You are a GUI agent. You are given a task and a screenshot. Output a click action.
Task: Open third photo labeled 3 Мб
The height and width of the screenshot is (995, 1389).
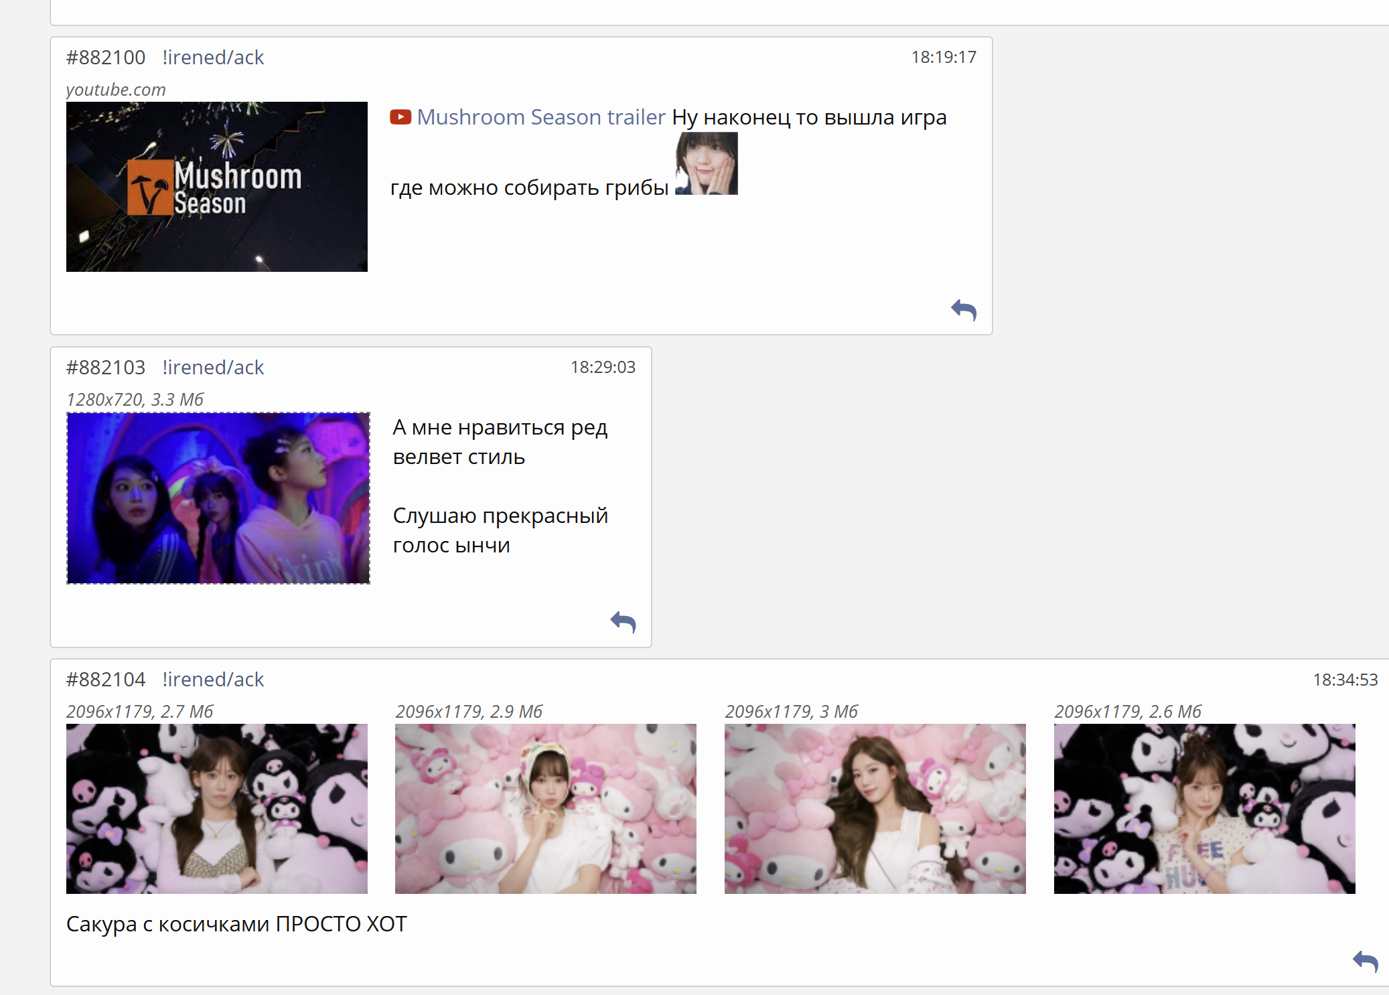pos(875,808)
